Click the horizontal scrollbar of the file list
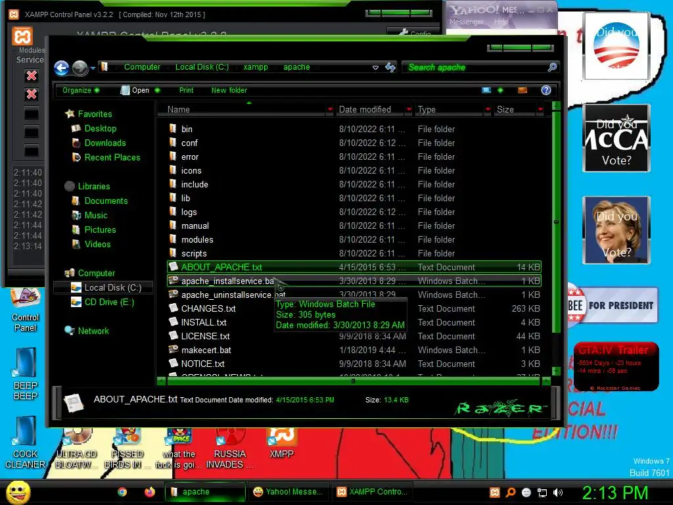 353,381
